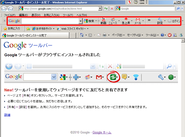Image resolution: width=185 pixels, height=137 pixels.
Task: Click the Read Mail envelope icon
Action: pyautogui.click(x=99, y=35)
